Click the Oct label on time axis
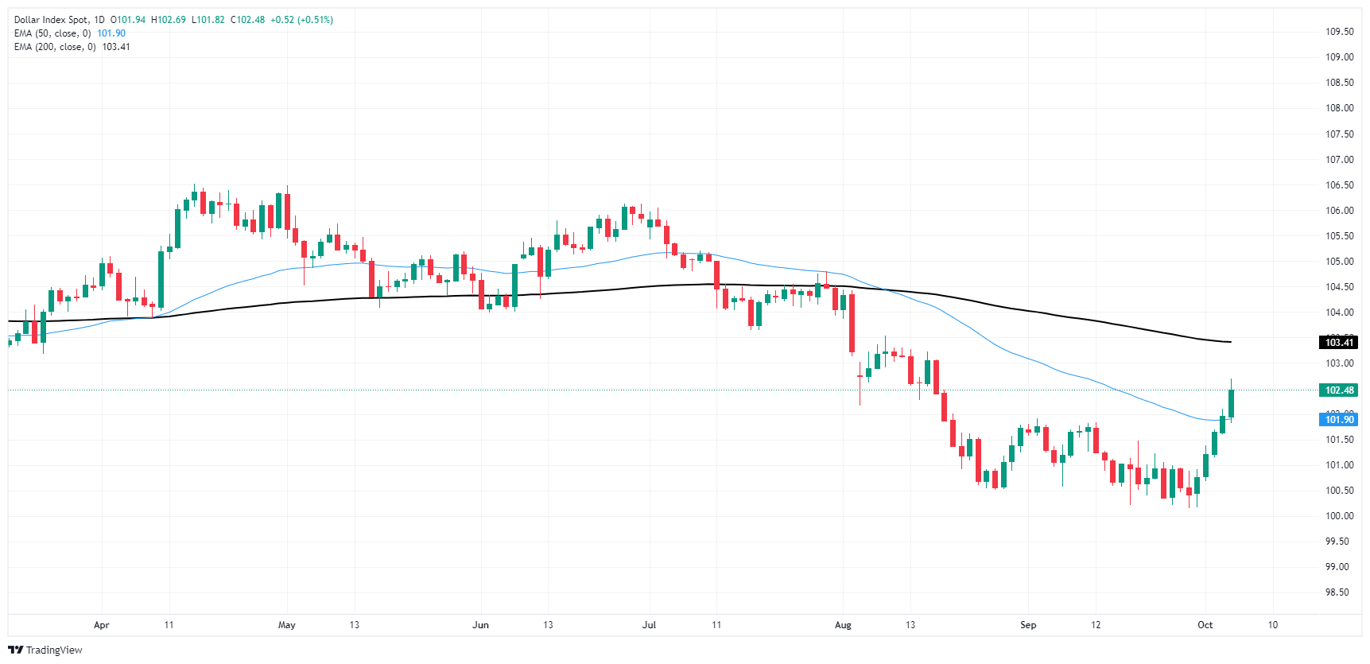This screenshot has width=1370, height=664. (x=1205, y=625)
